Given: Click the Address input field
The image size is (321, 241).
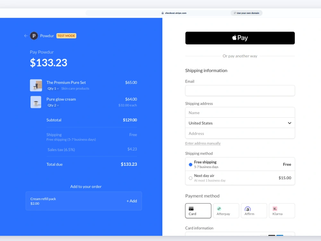Looking at the screenshot, I should pyautogui.click(x=240, y=133).
